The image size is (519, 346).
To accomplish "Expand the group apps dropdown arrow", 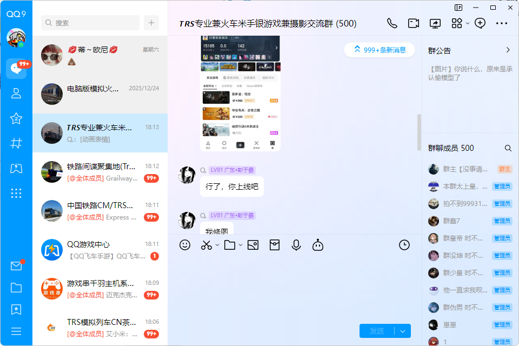I will [467, 23].
